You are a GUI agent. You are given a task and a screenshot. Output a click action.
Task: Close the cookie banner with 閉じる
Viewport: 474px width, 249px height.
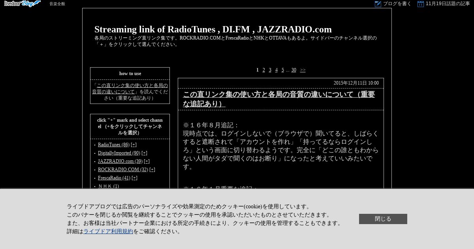383,219
